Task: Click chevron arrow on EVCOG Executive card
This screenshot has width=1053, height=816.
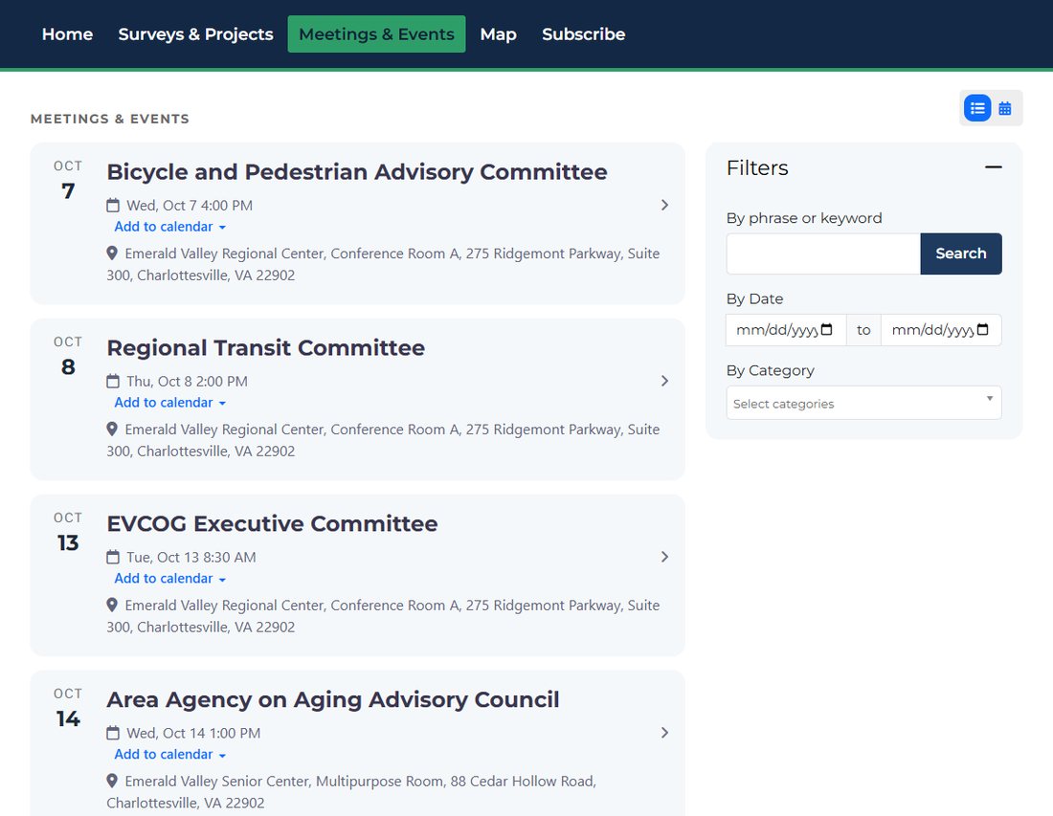Action: click(x=664, y=557)
